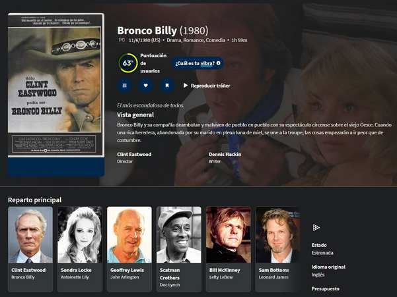Open the Bronco Billy poster image

coord(56,86)
